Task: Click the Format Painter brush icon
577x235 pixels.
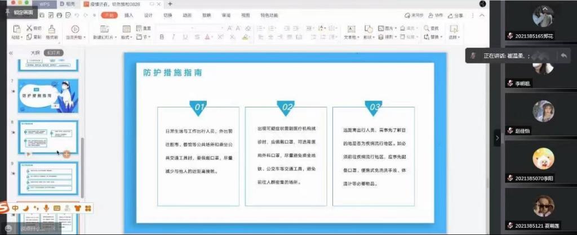Action: click(x=52, y=29)
